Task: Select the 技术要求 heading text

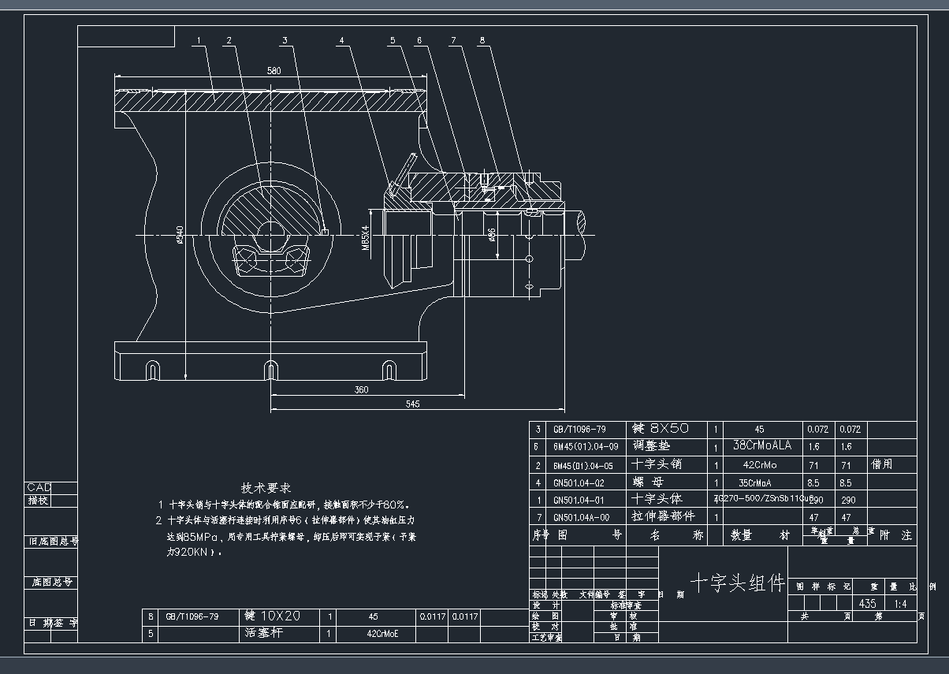Action: (x=266, y=488)
